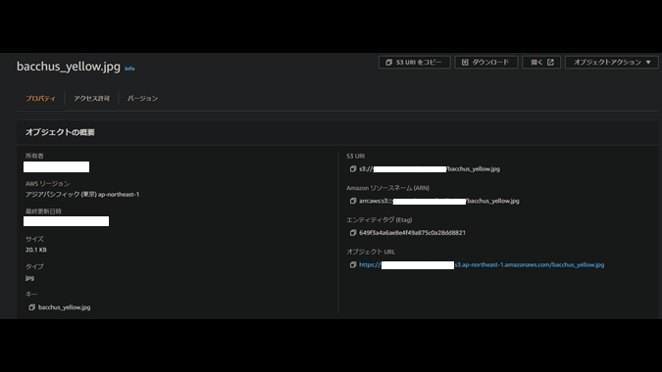Click the type value 'jpg'
662x372 pixels.
(29, 278)
